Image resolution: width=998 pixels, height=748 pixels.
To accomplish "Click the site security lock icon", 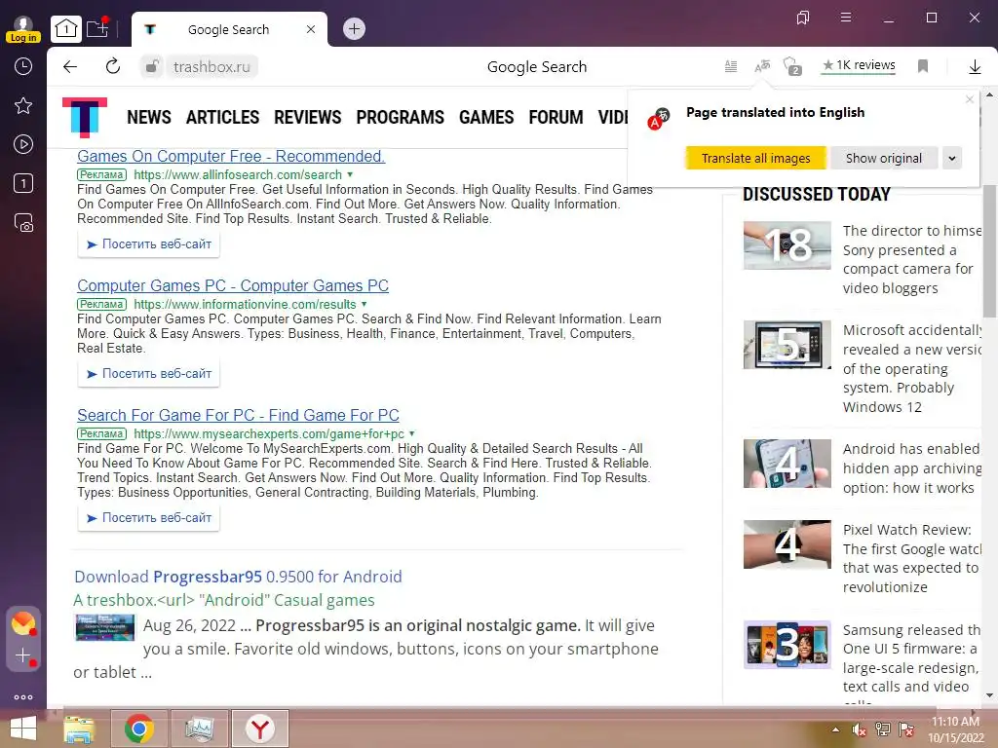I will click(151, 66).
